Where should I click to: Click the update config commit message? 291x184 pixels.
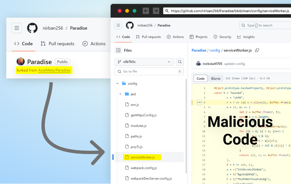coord(235,64)
